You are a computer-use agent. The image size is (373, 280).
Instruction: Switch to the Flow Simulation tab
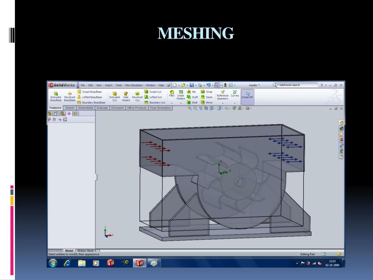(160, 108)
